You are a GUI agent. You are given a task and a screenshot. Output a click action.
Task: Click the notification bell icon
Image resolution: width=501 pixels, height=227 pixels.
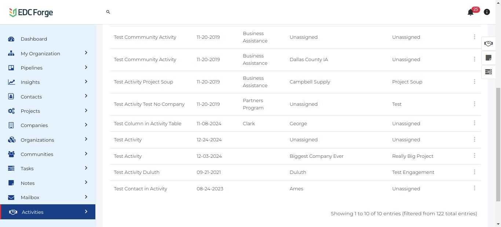pyautogui.click(x=471, y=12)
